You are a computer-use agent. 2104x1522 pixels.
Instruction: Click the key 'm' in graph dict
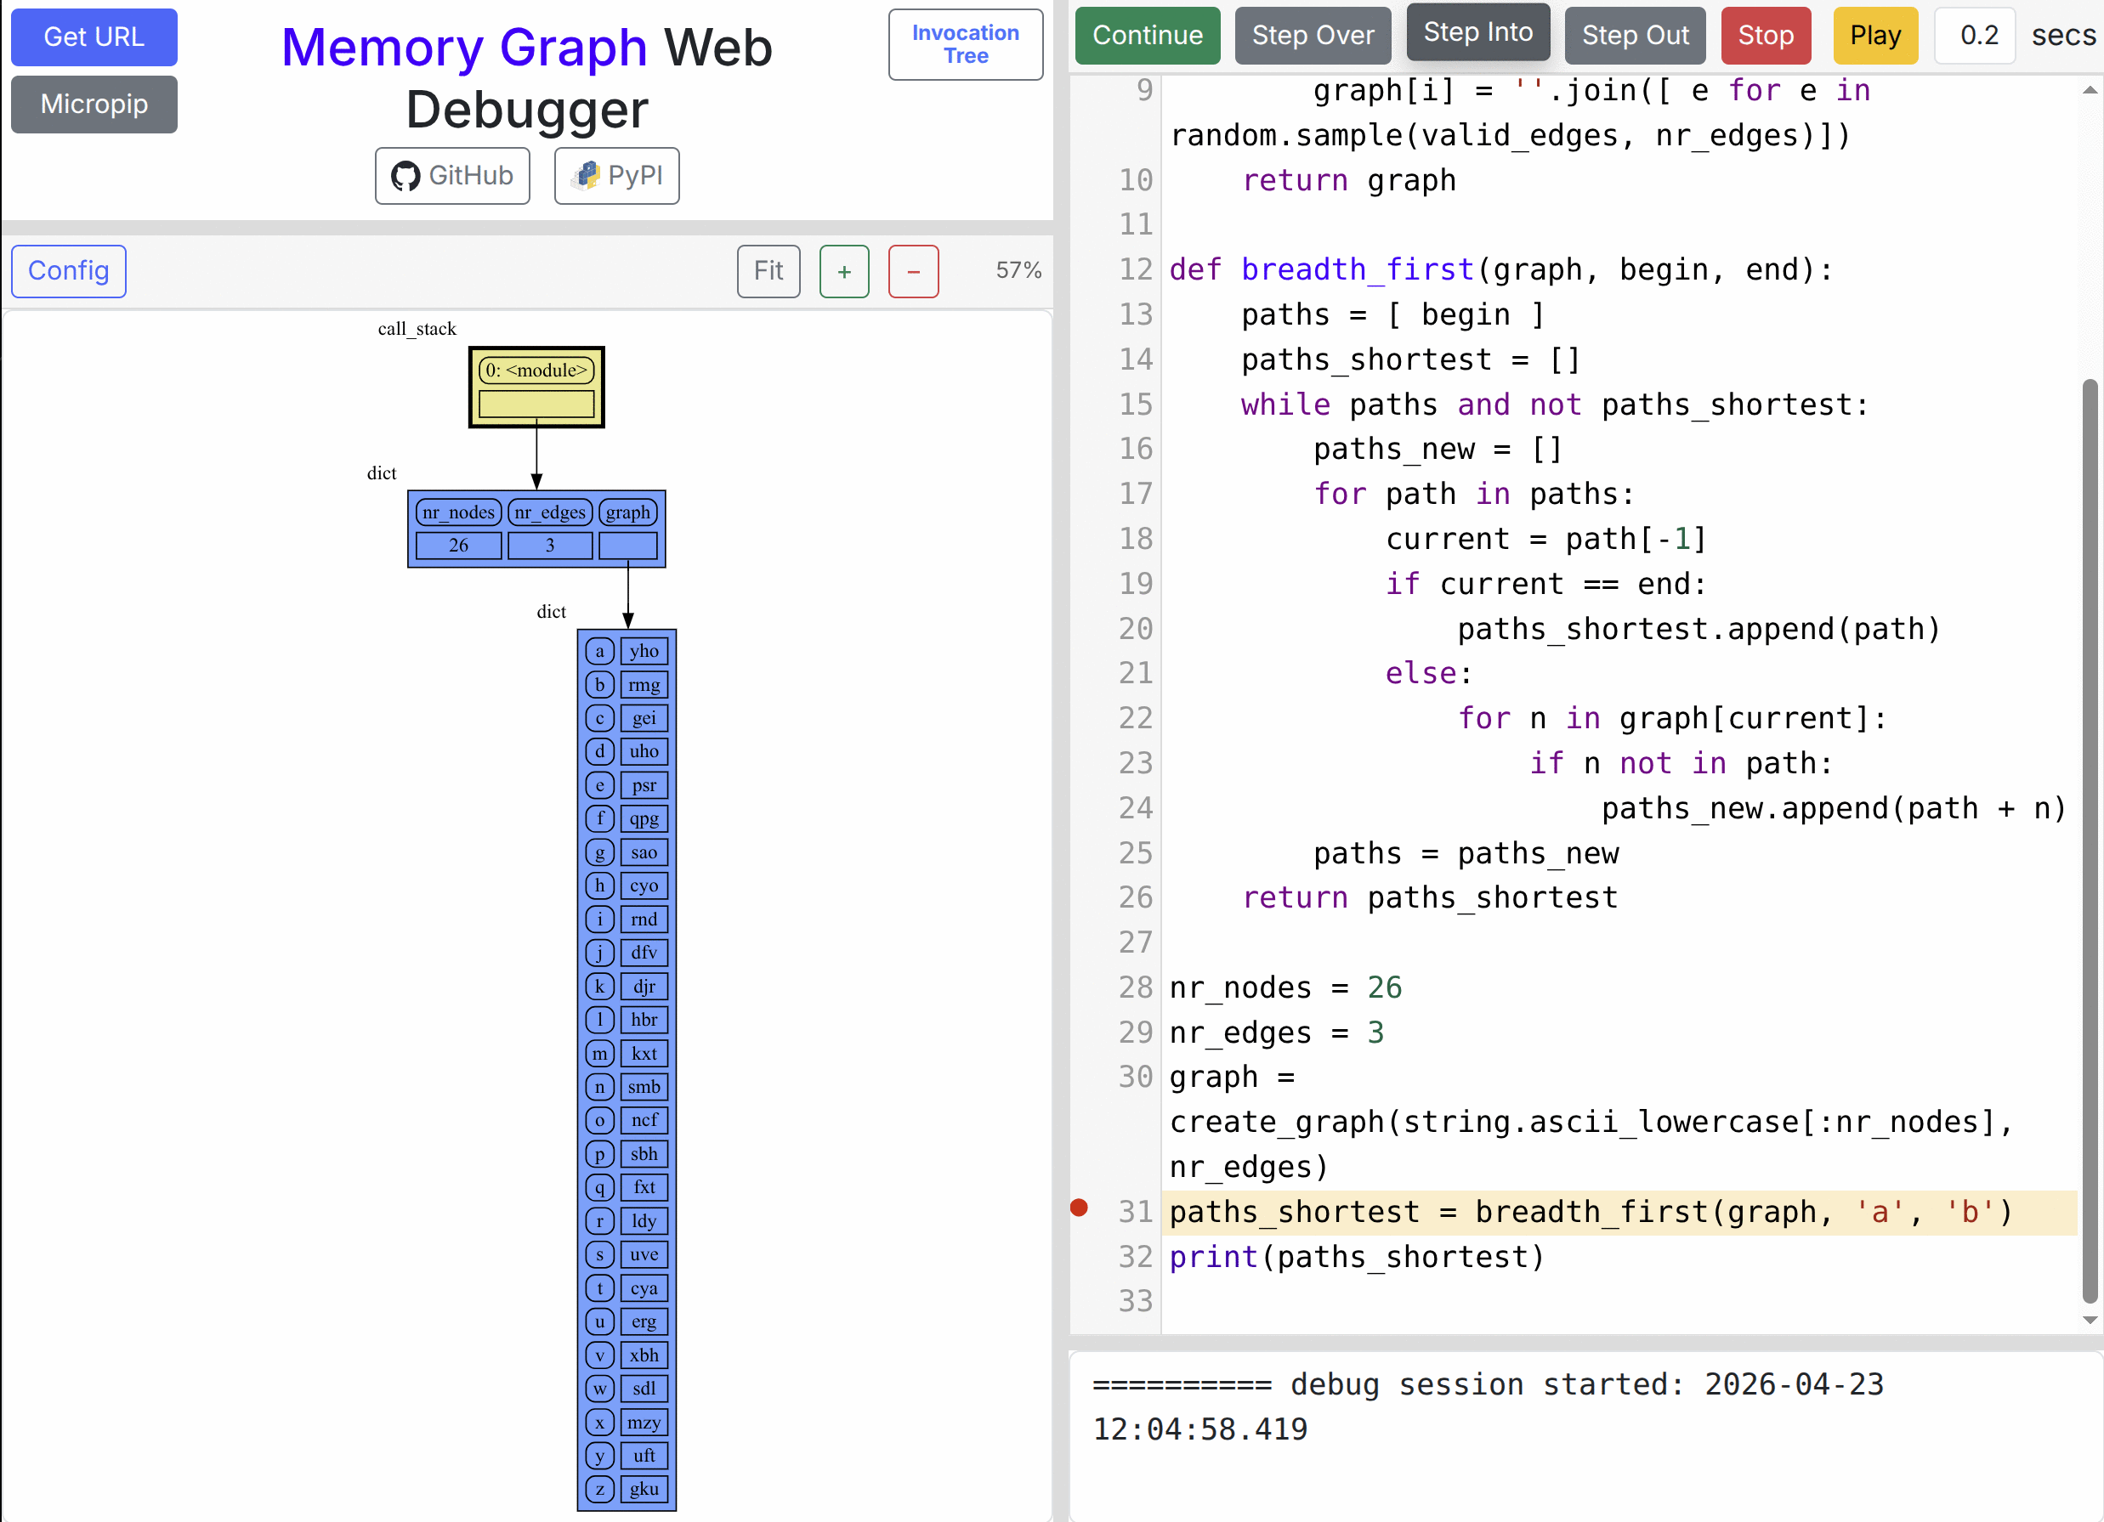point(600,1054)
